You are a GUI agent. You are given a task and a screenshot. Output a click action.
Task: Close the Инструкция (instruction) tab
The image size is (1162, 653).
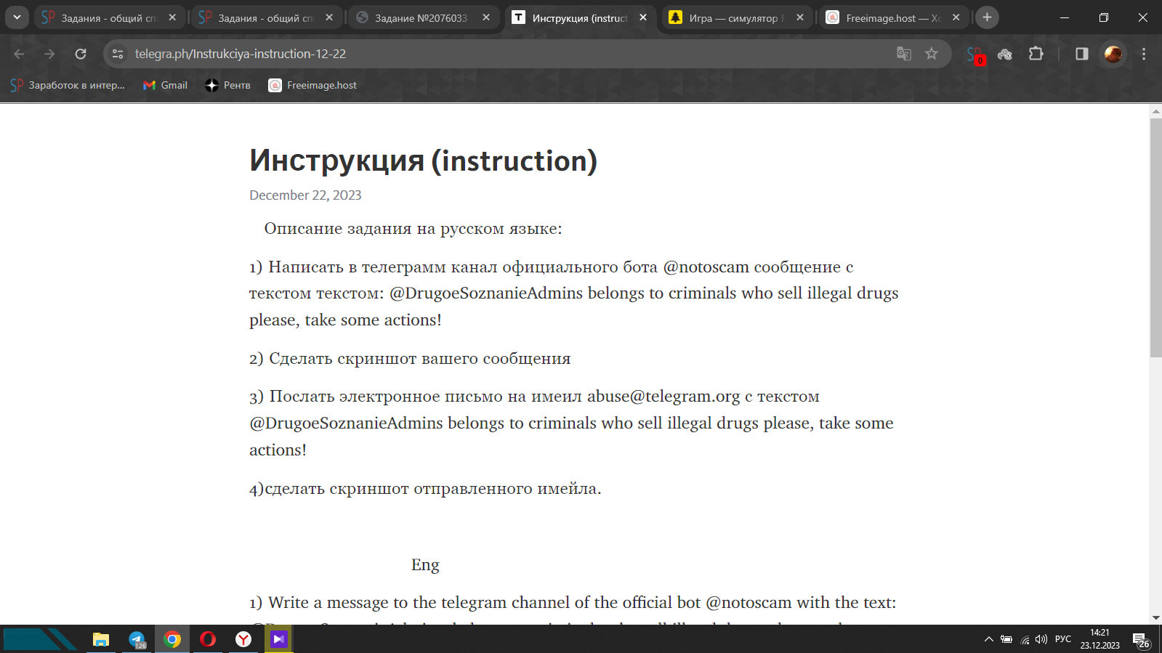pyautogui.click(x=643, y=17)
